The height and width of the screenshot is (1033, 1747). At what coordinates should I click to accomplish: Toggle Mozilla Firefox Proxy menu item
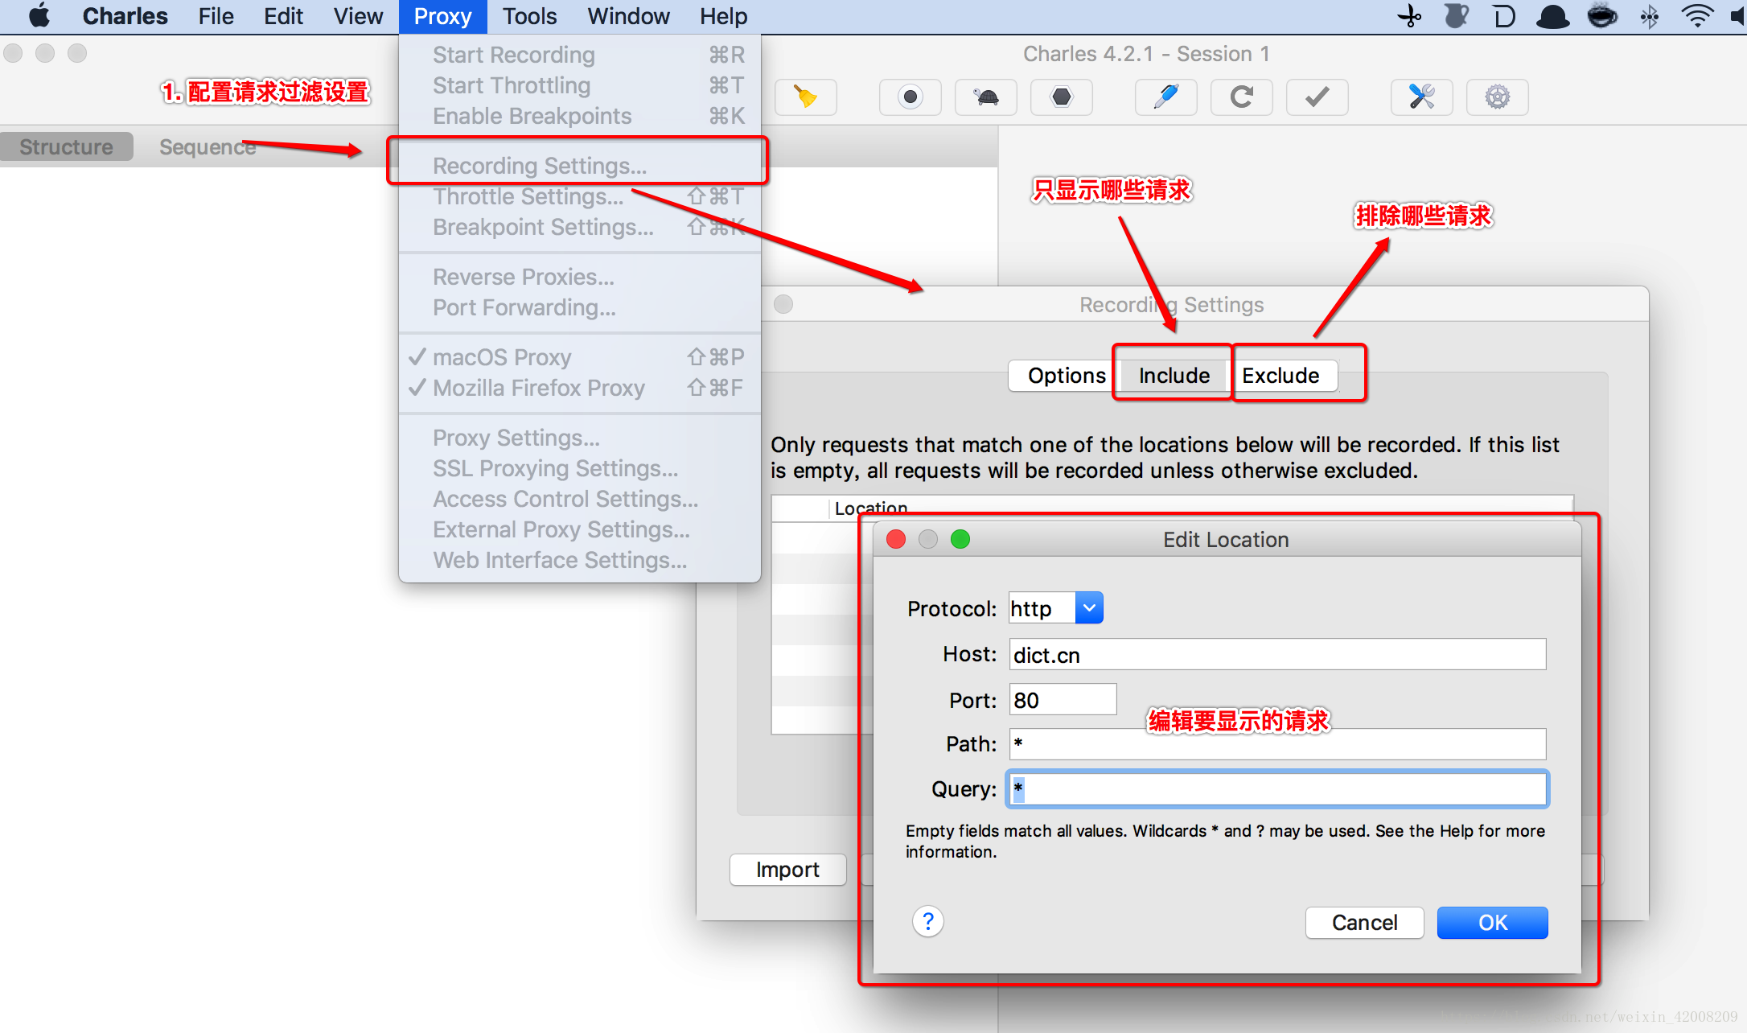tap(579, 388)
